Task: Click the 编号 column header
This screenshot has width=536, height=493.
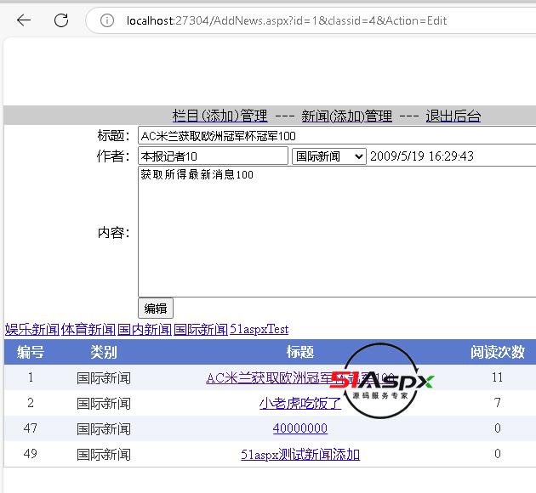Action: tap(31, 352)
